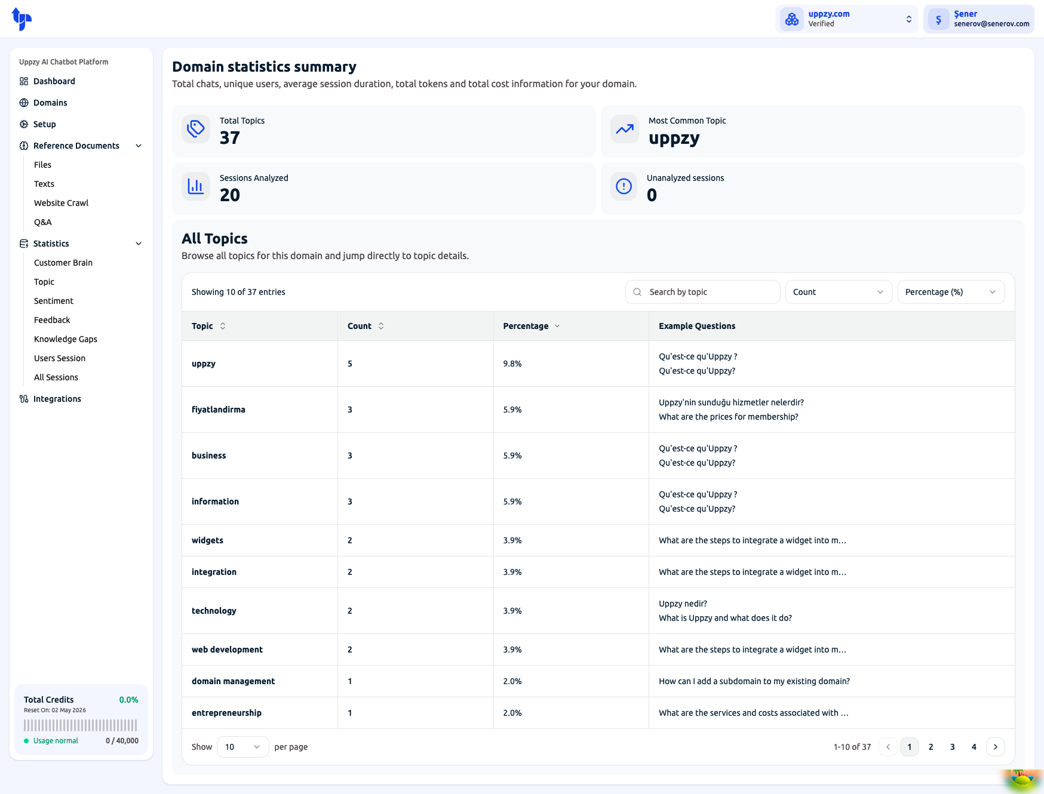Image resolution: width=1044 pixels, height=794 pixels.
Task: Open the Website Crawl page
Action: point(61,203)
